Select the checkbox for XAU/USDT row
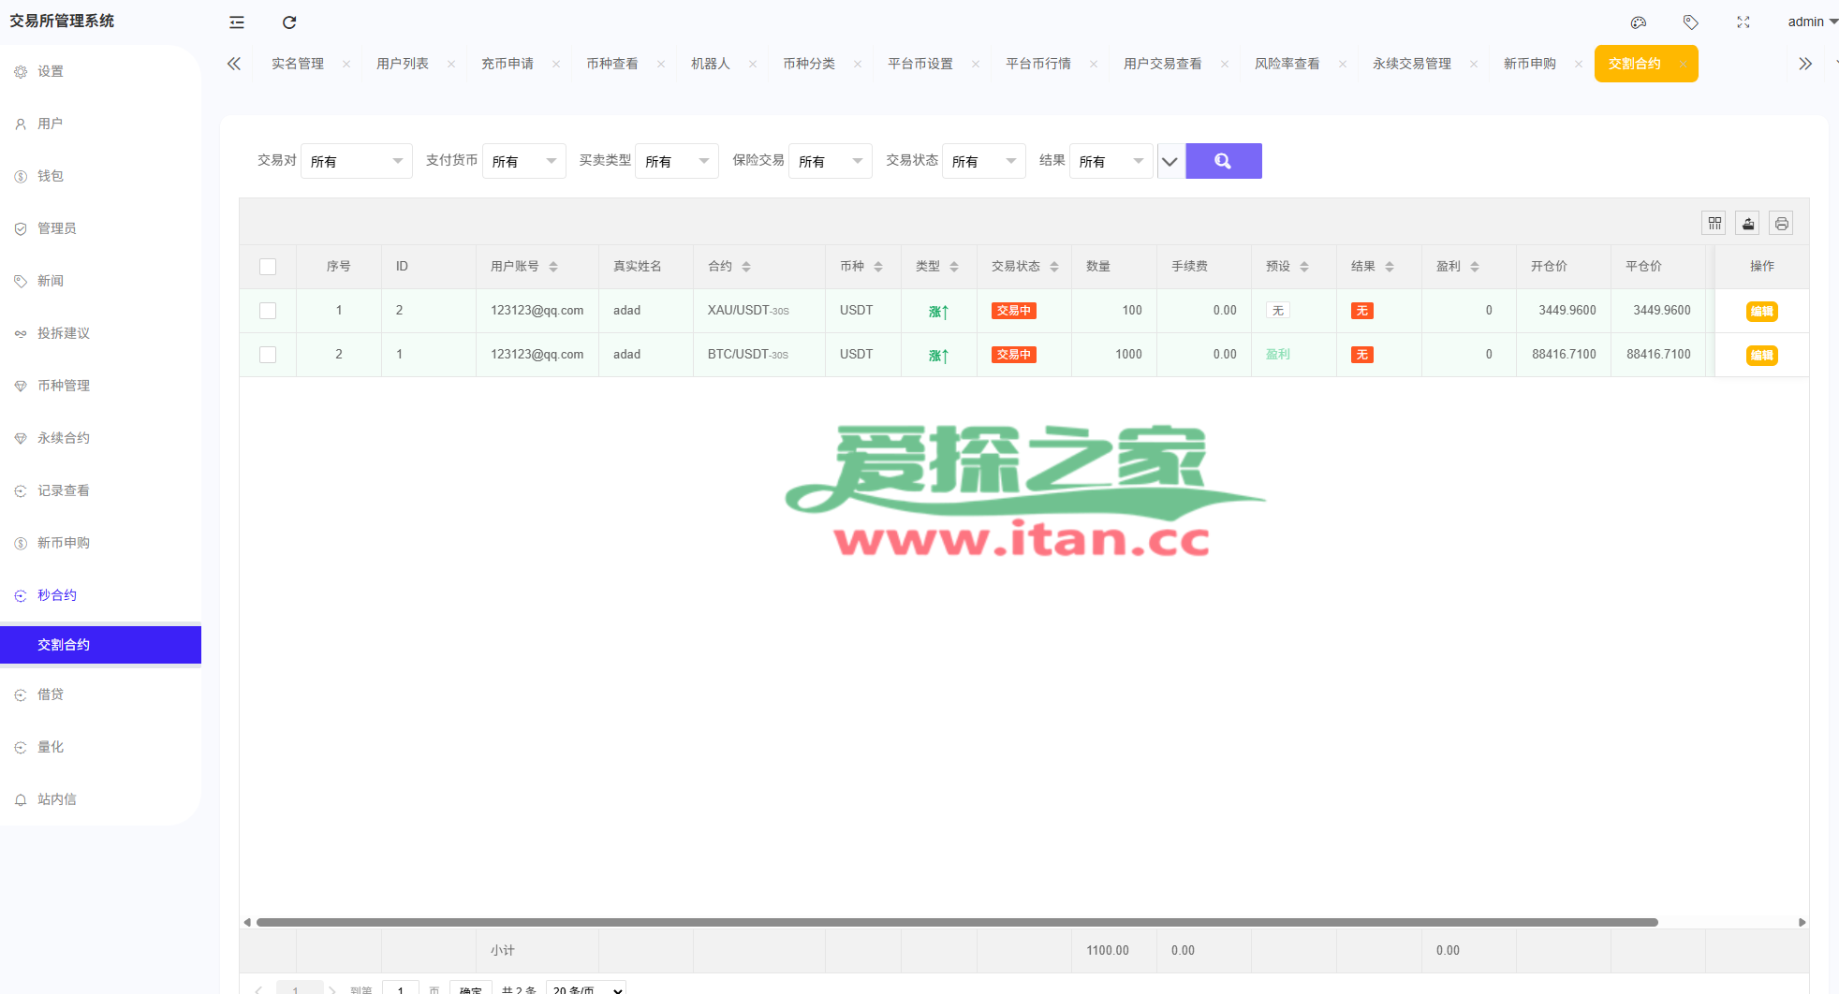Screen dimensions: 1839x994 click(268, 311)
